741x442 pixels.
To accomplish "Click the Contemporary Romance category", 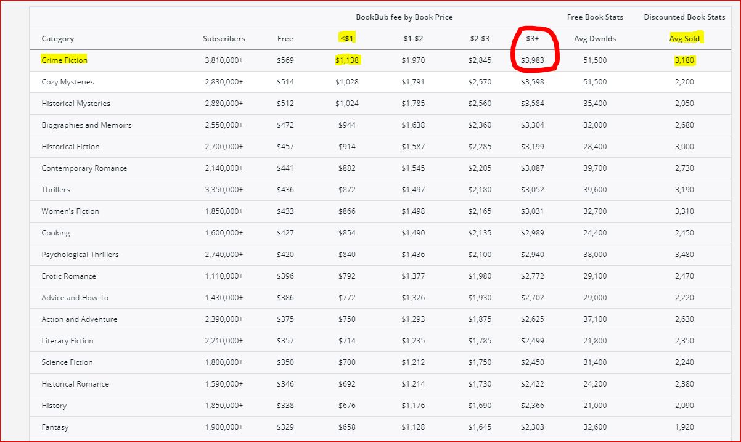I will (84, 168).
